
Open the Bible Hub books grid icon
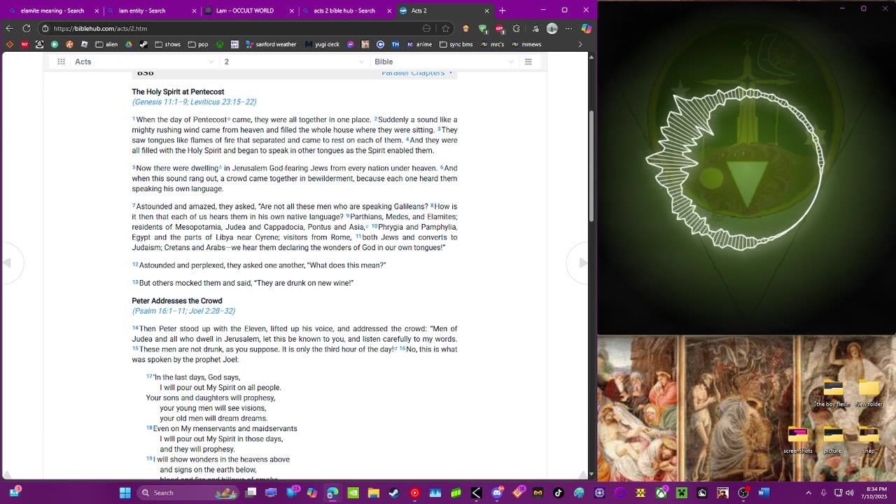pyautogui.click(x=61, y=62)
